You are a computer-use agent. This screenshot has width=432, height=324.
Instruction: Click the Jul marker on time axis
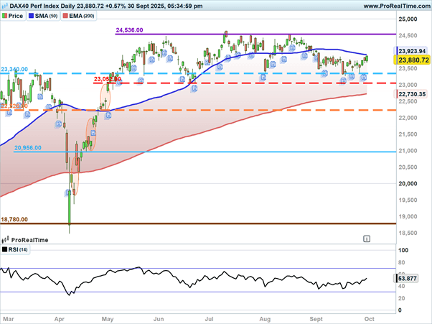(x=210, y=315)
